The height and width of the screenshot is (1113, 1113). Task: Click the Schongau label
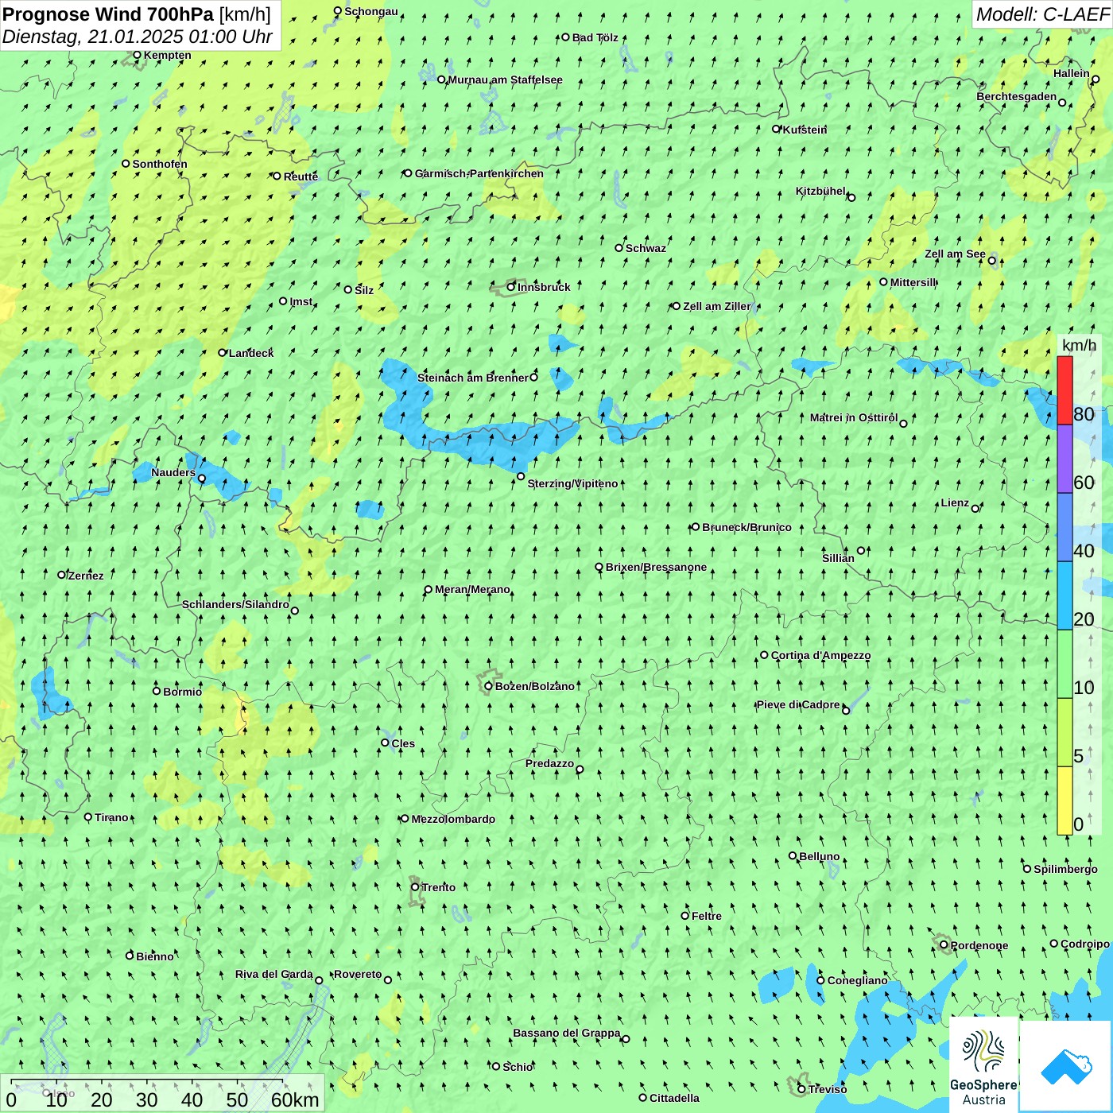point(371,11)
